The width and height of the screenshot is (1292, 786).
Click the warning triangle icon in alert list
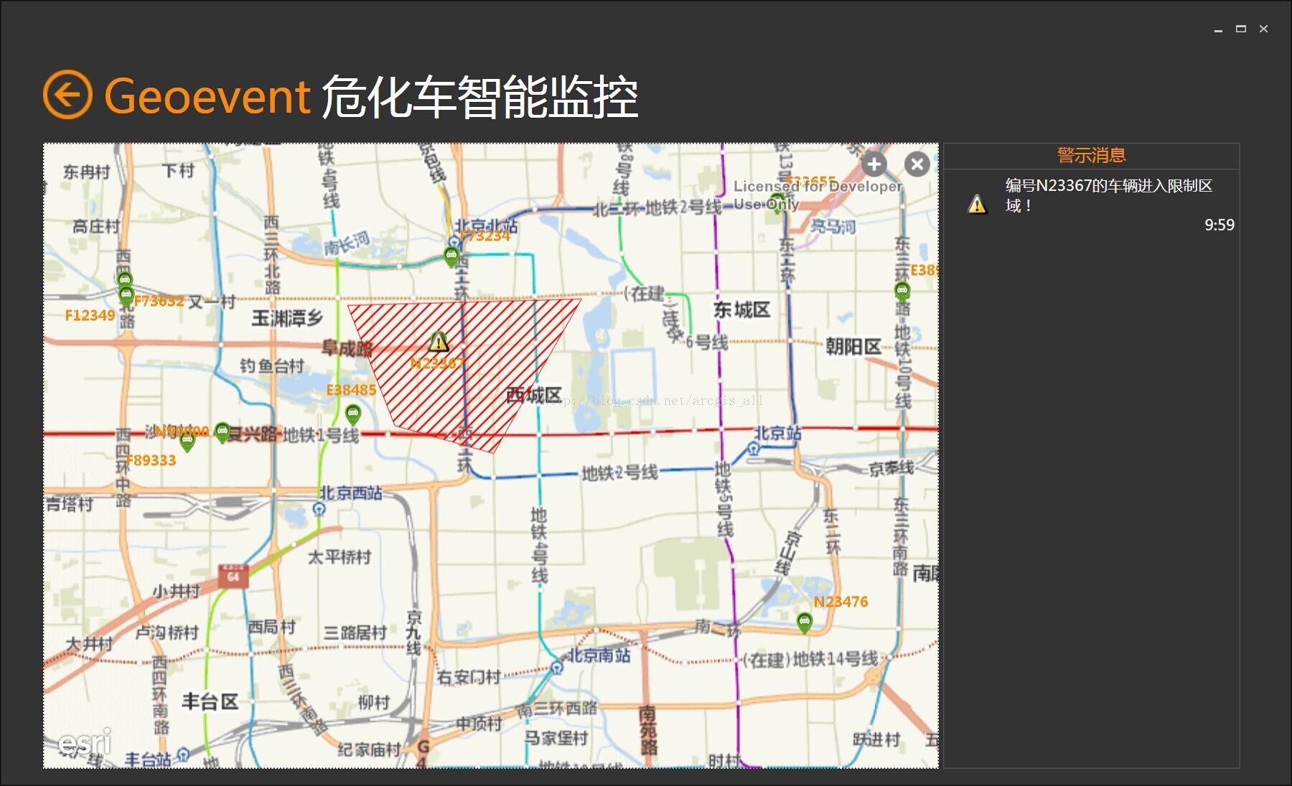coord(977,205)
